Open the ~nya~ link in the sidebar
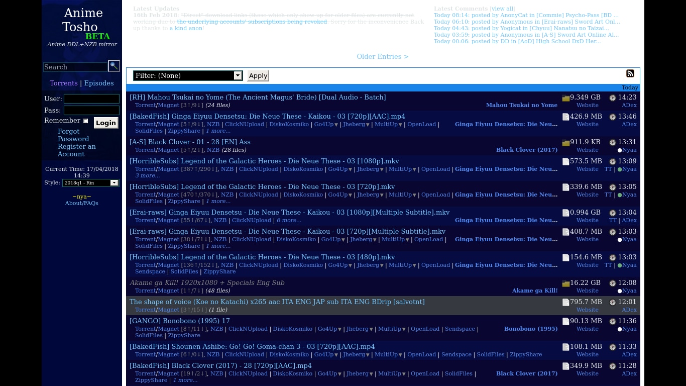The height and width of the screenshot is (386, 686). pyautogui.click(x=82, y=197)
